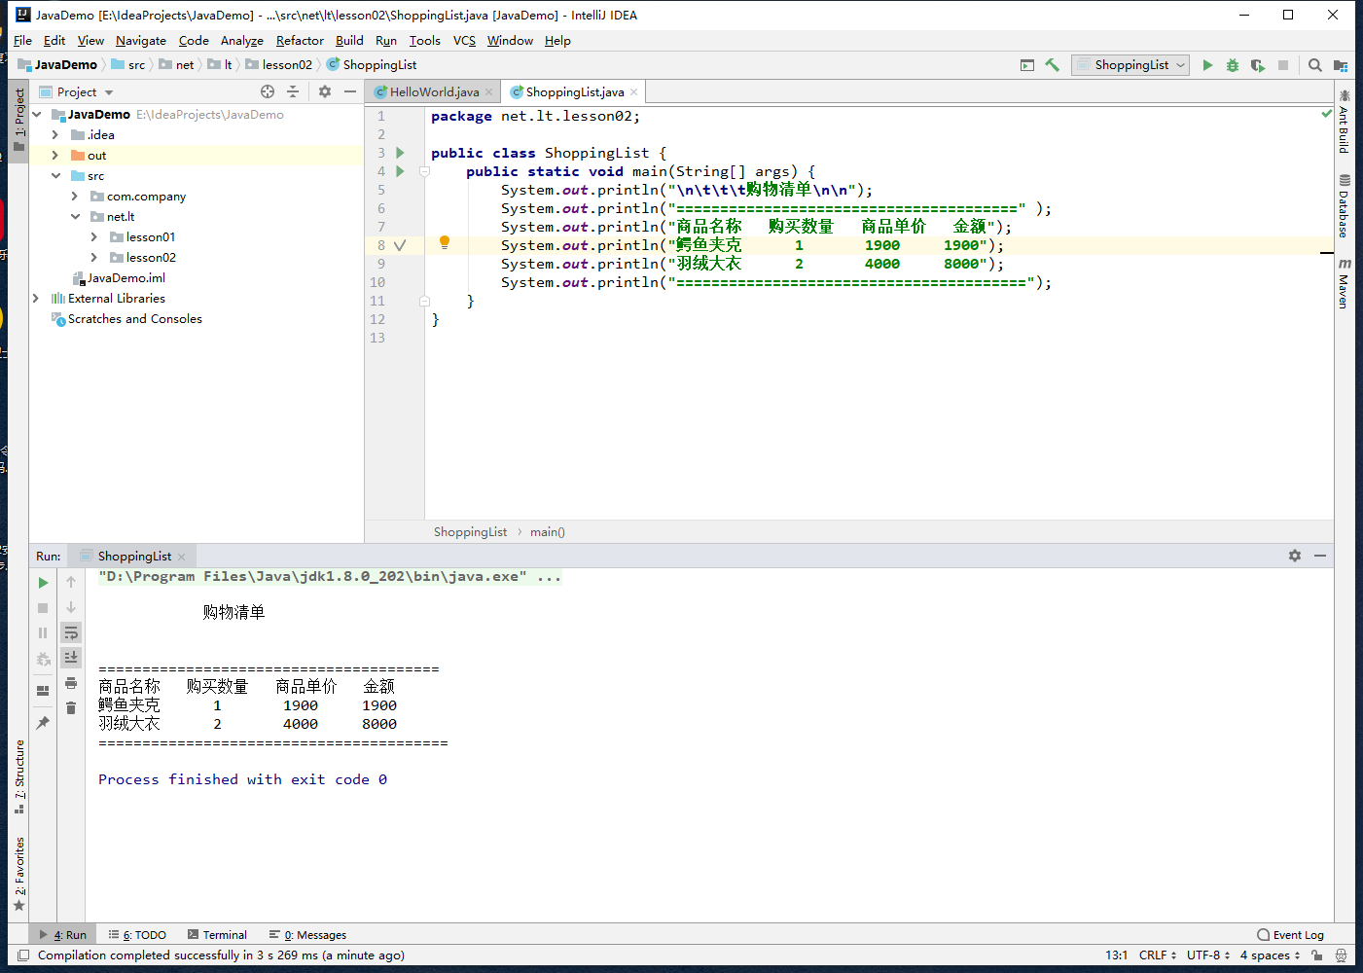The width and height of the screenshot is (1363, 973).
Task: Close the ShoppingList.java editor tab
Action: (x=634, y=92)
